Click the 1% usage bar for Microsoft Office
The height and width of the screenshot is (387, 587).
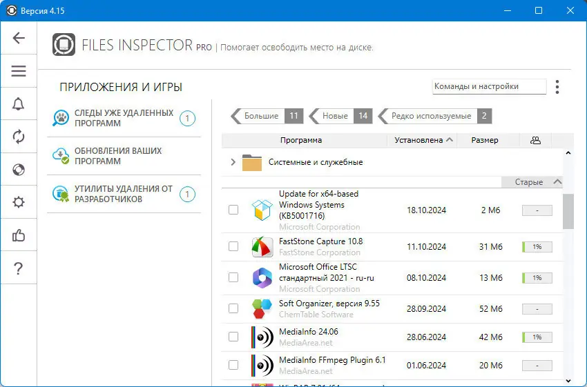[x=537, y=278]
